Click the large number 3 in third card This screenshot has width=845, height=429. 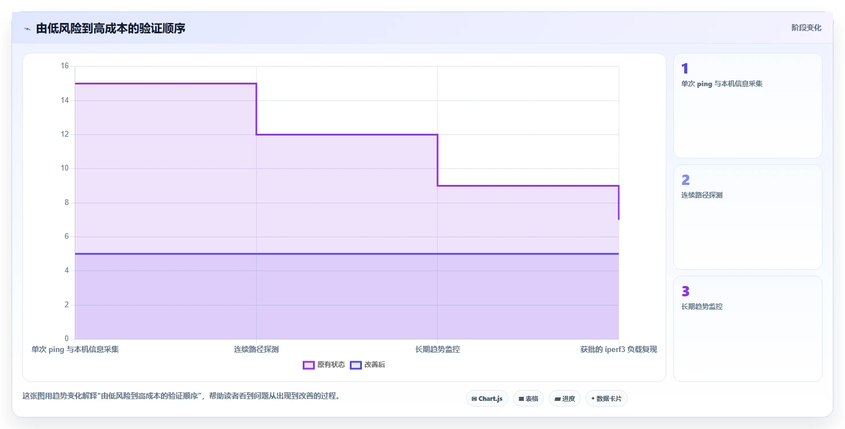(685, 292)
